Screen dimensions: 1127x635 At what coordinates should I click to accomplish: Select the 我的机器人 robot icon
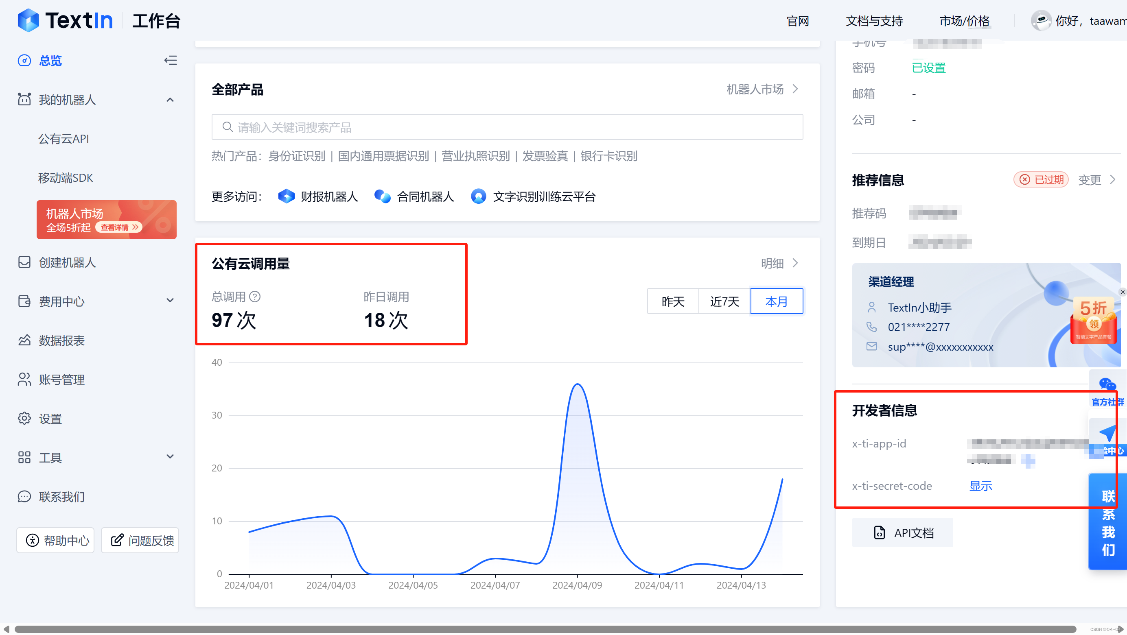[24, 100]
